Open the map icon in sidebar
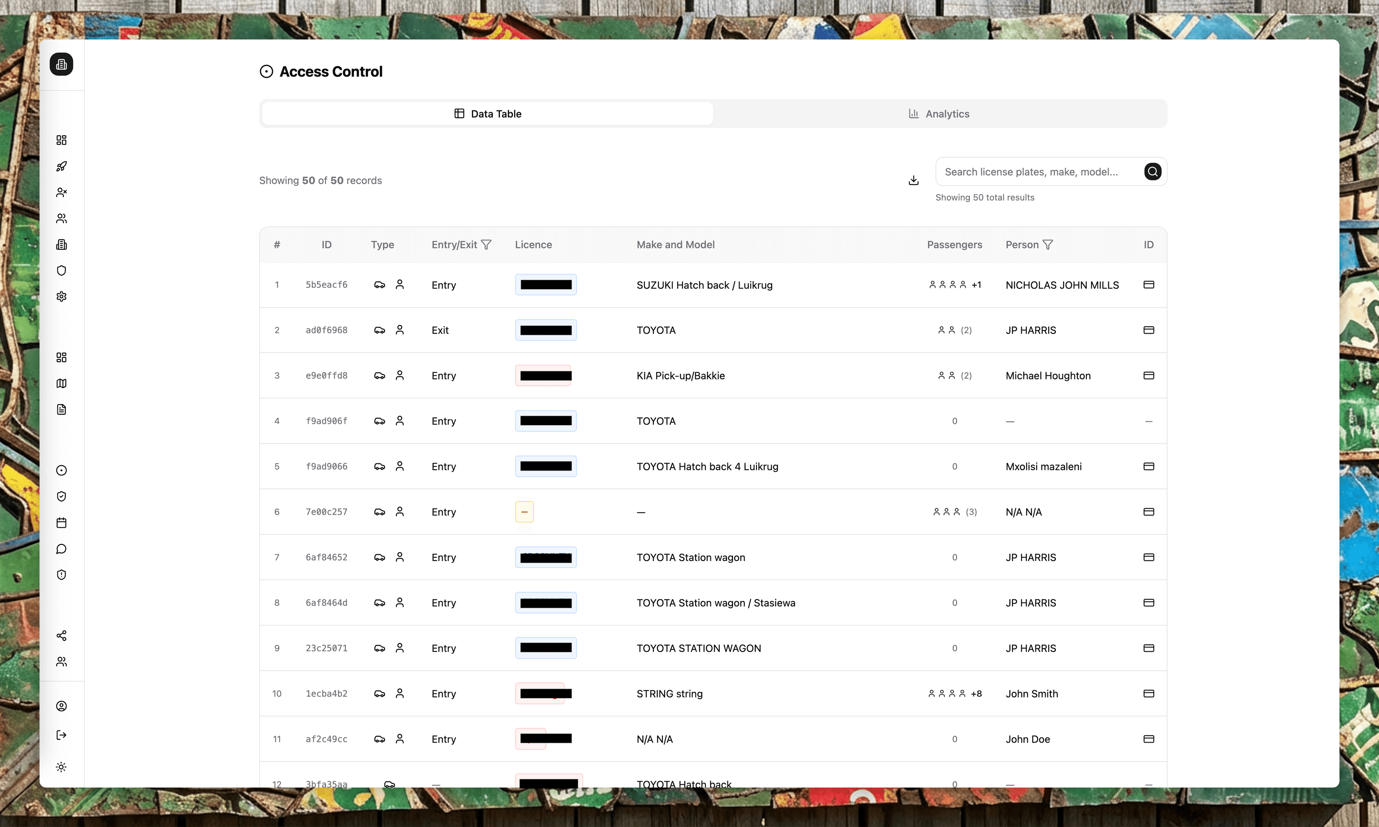The height and width of the screenshot is (827, 1379). (61, 383)
